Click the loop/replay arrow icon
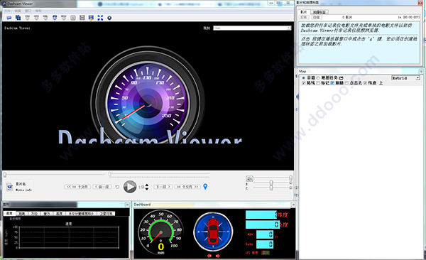Image resolution: width=426 pixels, height=260 pixels. [x=117, y=187]
